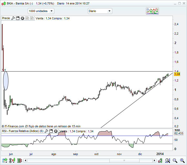The width and height of the screenshot is (187, 165).
Task: Click the horizontal zoom magnifier with arrows
Action: 168,160
